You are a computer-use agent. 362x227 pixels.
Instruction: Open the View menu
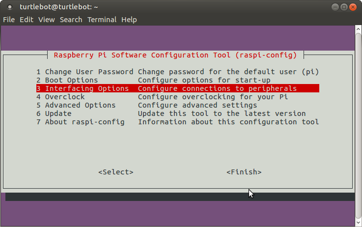click(47, 20)
